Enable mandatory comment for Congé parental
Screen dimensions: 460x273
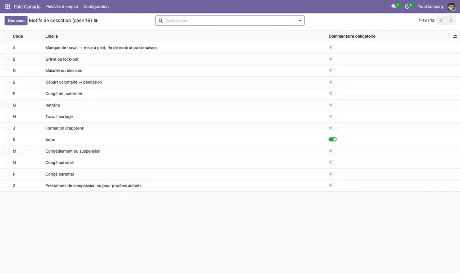(x=332, y=174)
